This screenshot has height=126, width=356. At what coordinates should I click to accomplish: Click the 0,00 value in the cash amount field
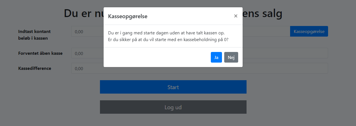click(x=79, y=32)
